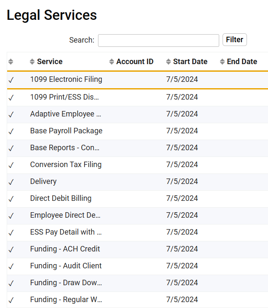Screen dimensions: 268x308
Task: Click the sort icon in first column header
Action: (x=11, y=62)
